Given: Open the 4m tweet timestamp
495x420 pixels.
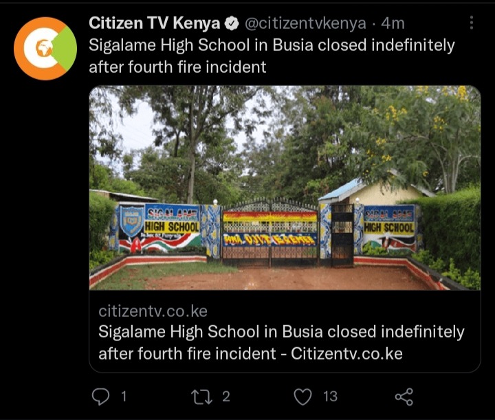Looking at the screenshot, I should pos(393,23).
